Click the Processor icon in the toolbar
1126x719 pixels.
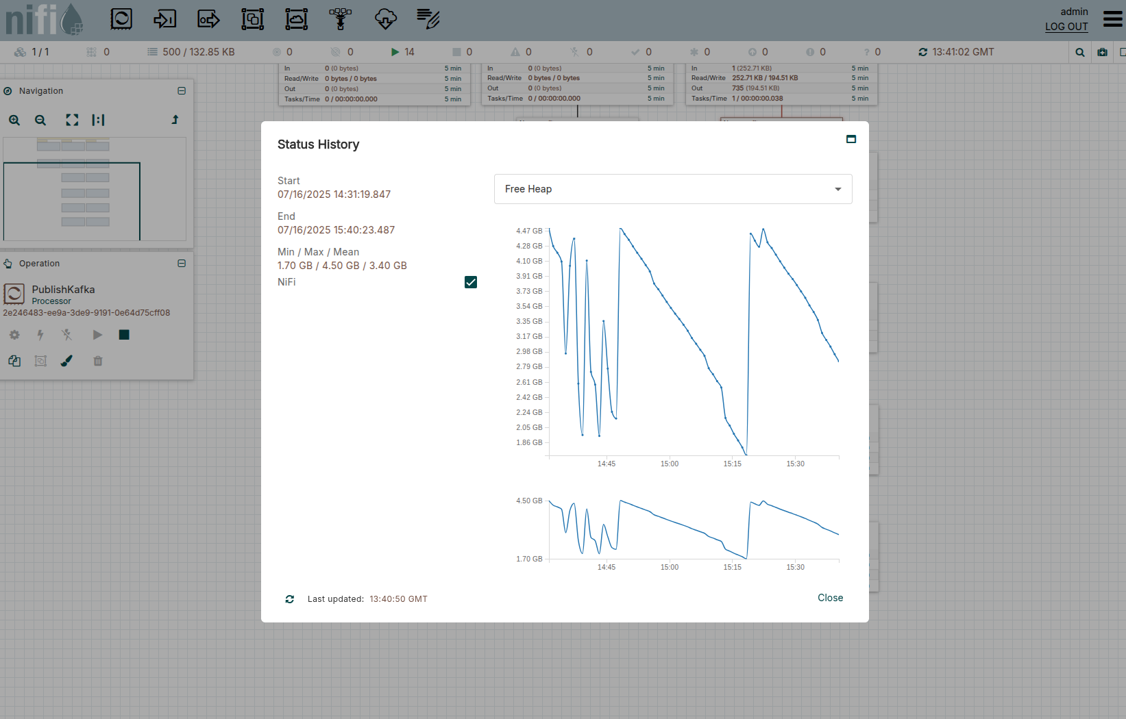pos(121,19)
